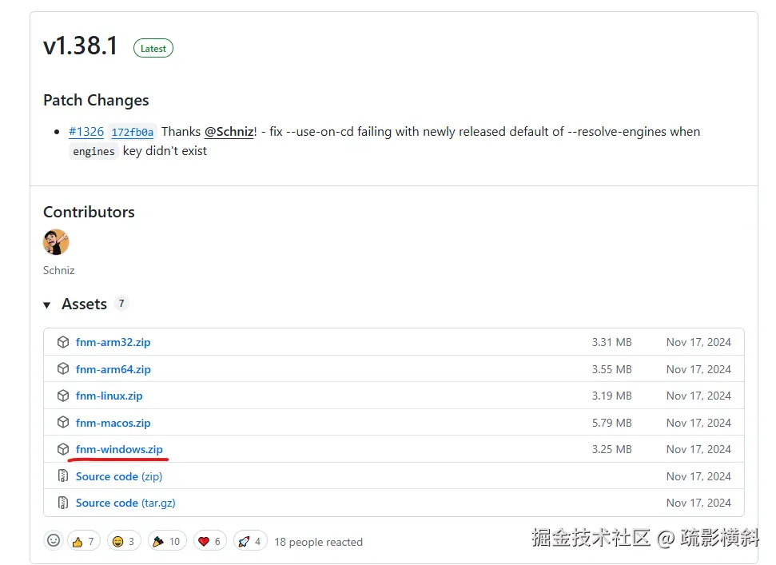Open the add reaction smiley icon
Viewport: 776px width, 565px height.
click(x=53, y=540)
